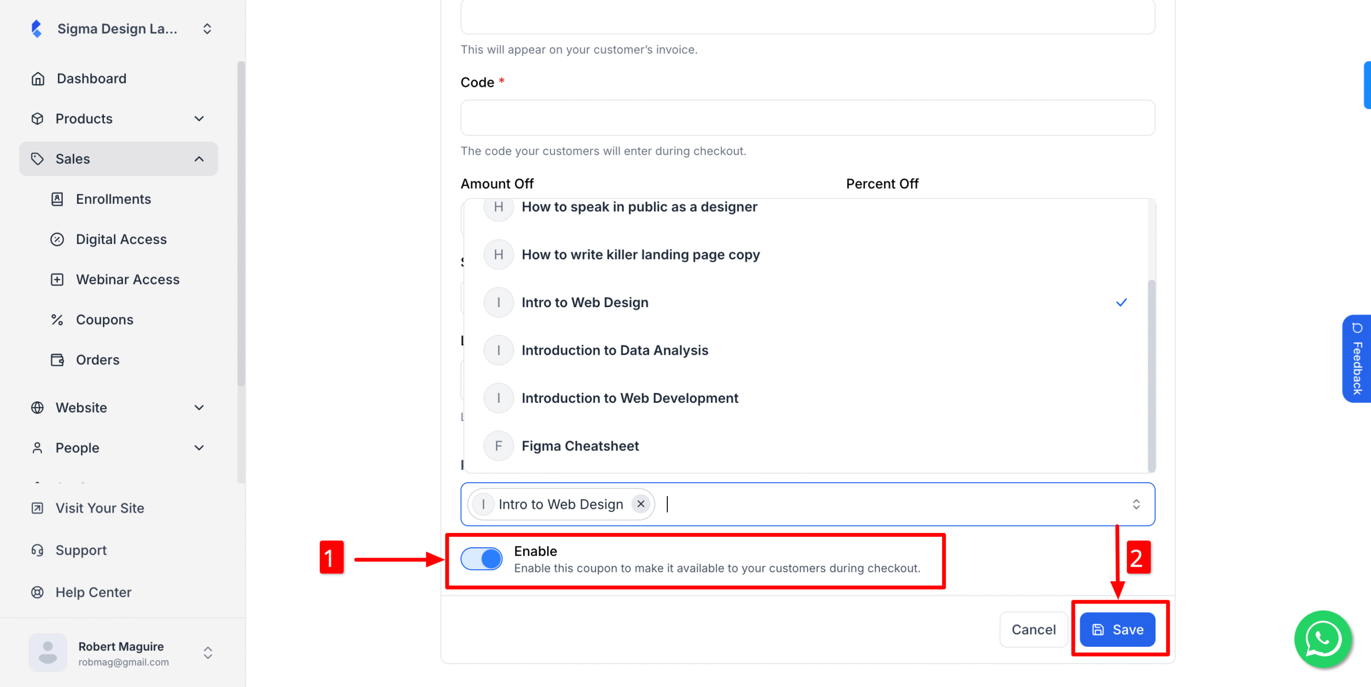The width and height of the screenshot is (1371, 687).
Task: Open Digital Access page
Action: point(121,239)
